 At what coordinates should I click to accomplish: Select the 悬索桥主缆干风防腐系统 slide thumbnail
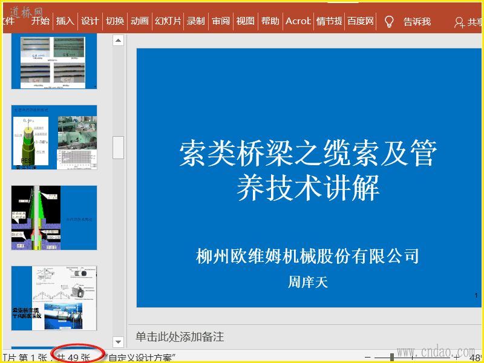click(x=54, y=298)
